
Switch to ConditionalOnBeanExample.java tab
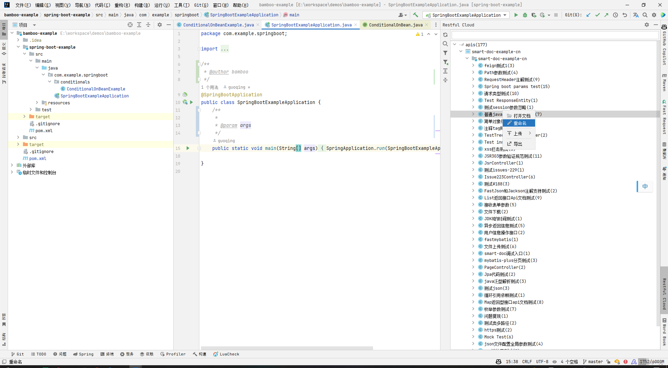pos(218,25)
